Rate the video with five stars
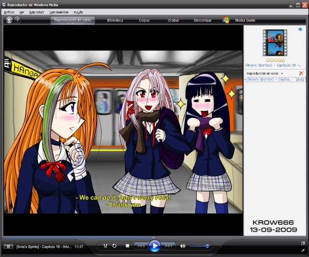Screen dimensions: 309x257 pos(283,60)
